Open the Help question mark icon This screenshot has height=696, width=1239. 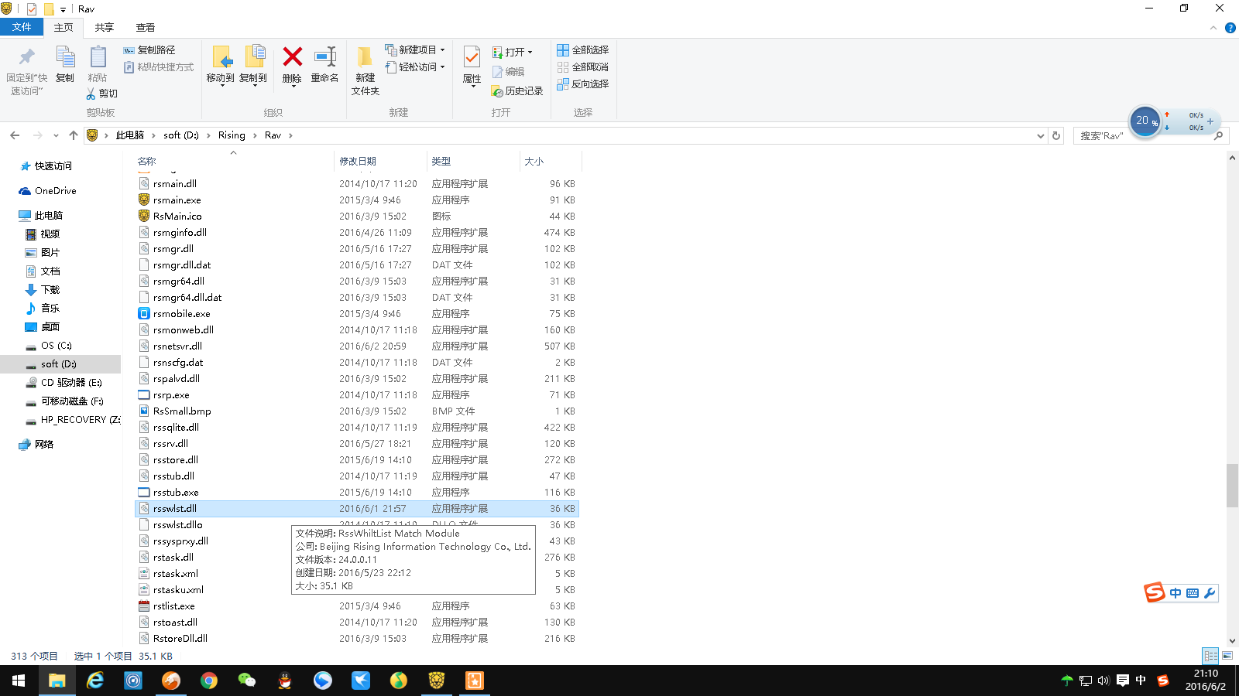click(x=1230, y=28)
